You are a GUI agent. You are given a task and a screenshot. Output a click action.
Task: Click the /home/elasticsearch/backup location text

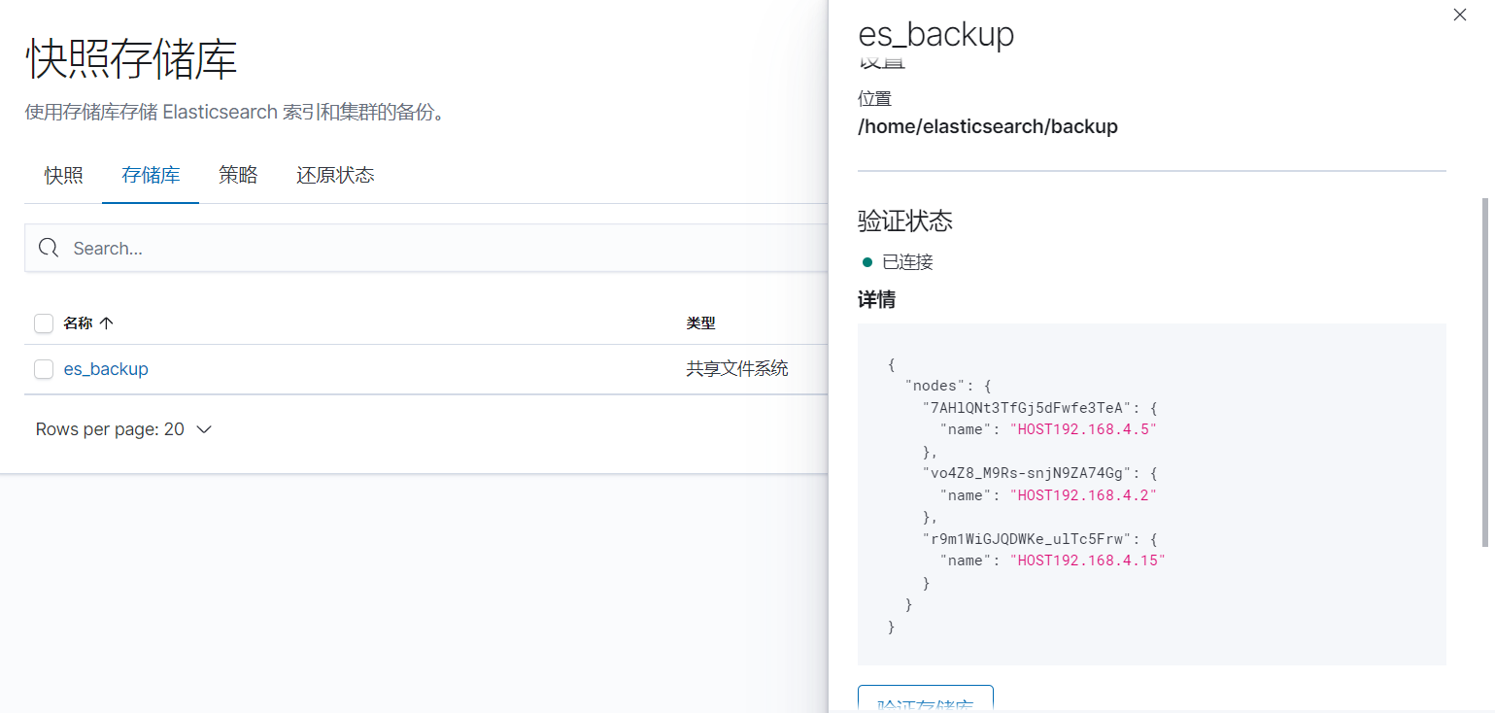(988, 126)
